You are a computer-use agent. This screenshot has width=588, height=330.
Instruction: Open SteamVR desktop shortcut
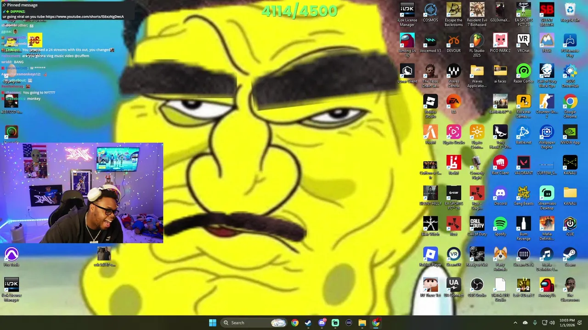pyautogui.click(x=453, y=258)
